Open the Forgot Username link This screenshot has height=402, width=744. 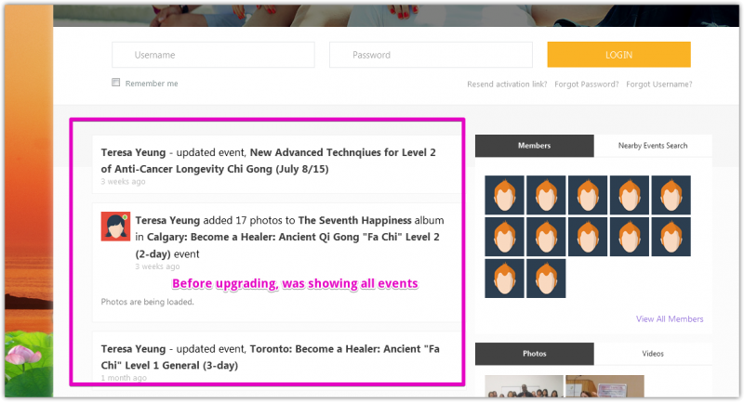[x=659, y=84]
